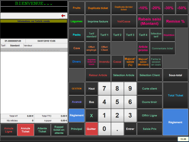189x142 pixels.
Task: Click the Annule Ticket red button
Action: tap(25, 130)
